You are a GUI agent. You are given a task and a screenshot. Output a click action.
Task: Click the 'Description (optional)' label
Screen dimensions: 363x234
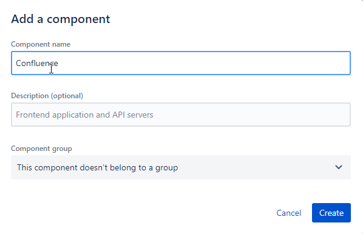pyautogui.click(x=47, y=96)
